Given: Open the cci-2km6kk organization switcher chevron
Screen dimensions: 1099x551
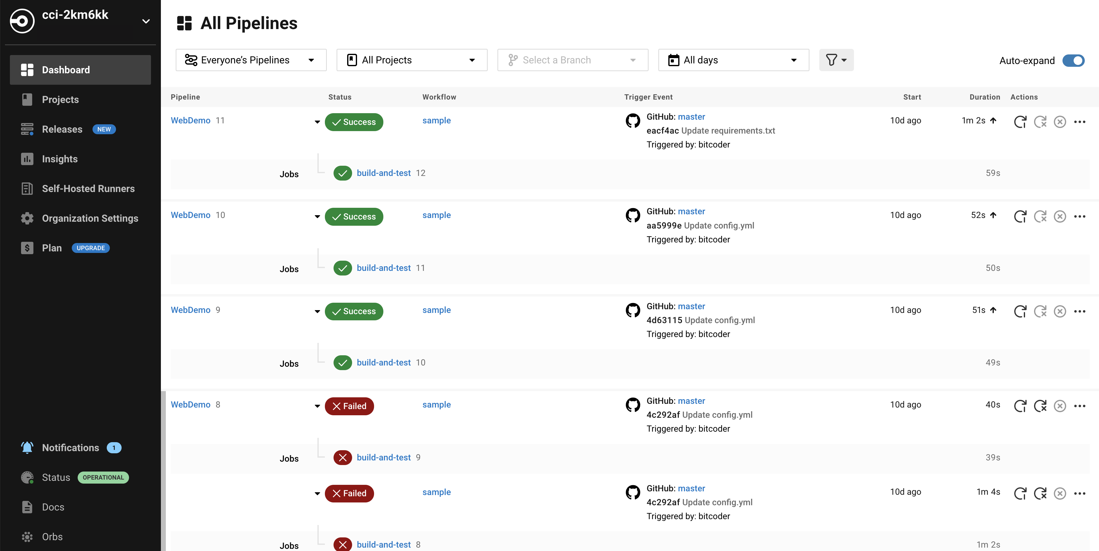Looking at the screenshot, I should coord(146,21).
